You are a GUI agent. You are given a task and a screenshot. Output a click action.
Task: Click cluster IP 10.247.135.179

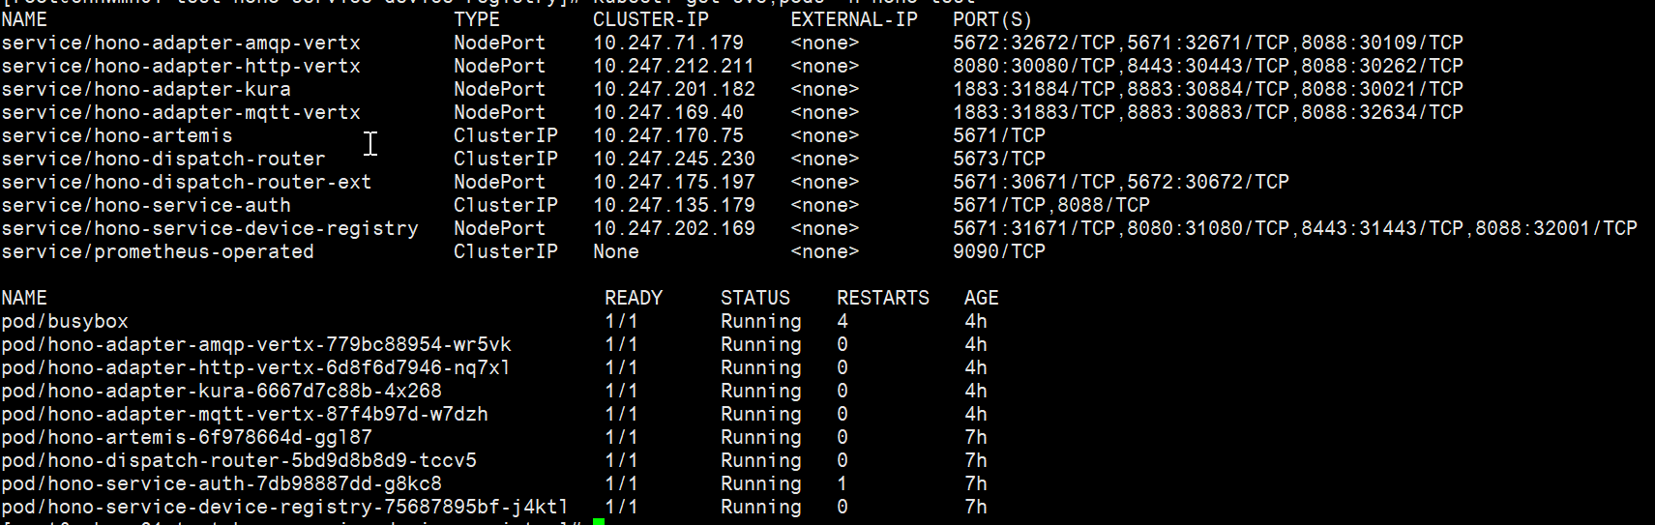point(674,206)
